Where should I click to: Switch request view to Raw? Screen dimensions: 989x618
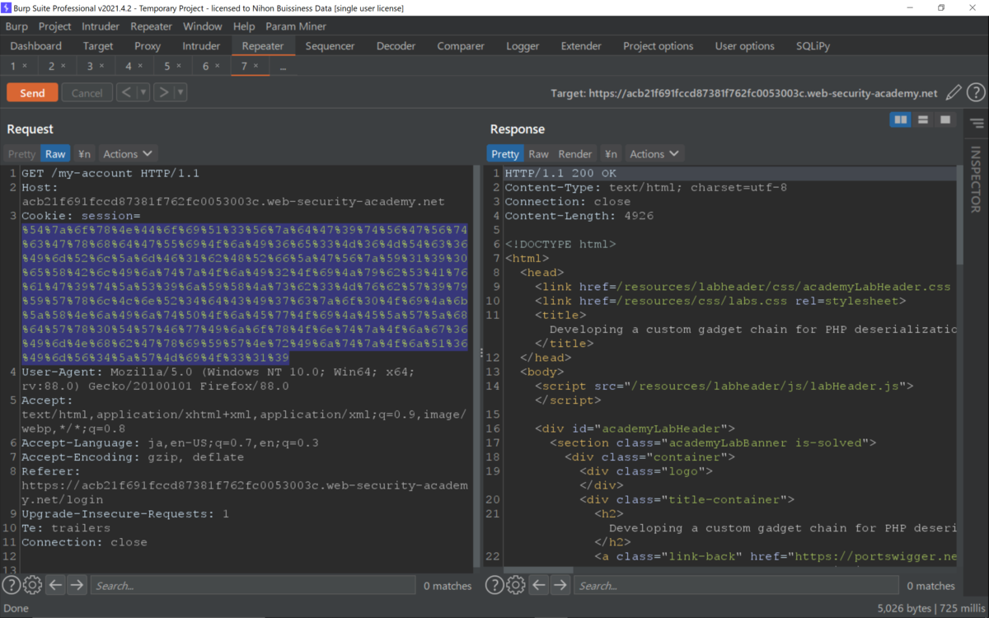point(55,154)
